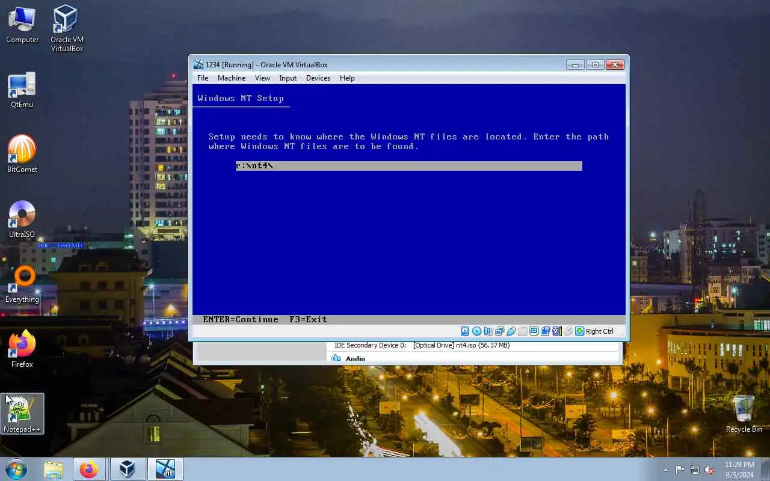
Task: Select the Everything desktop icon
Action: 22,284
